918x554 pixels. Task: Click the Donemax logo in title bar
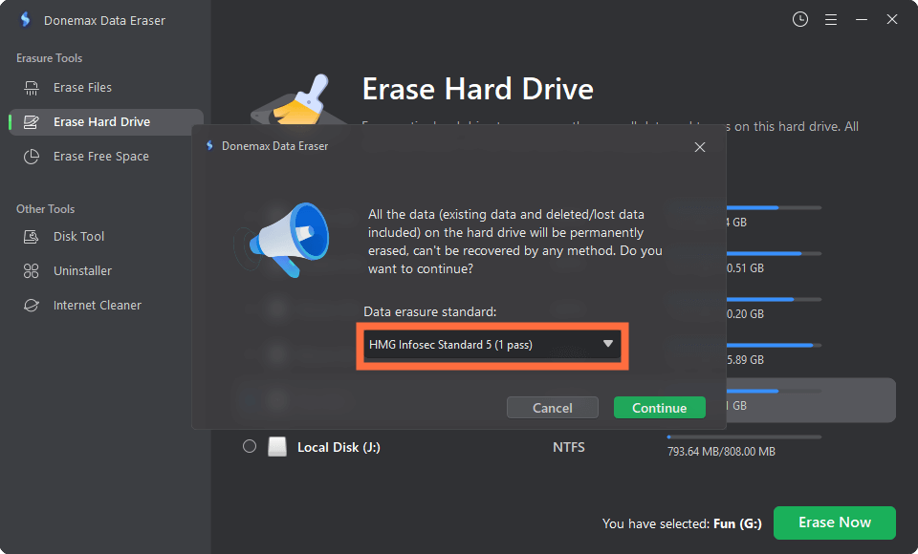25,20
